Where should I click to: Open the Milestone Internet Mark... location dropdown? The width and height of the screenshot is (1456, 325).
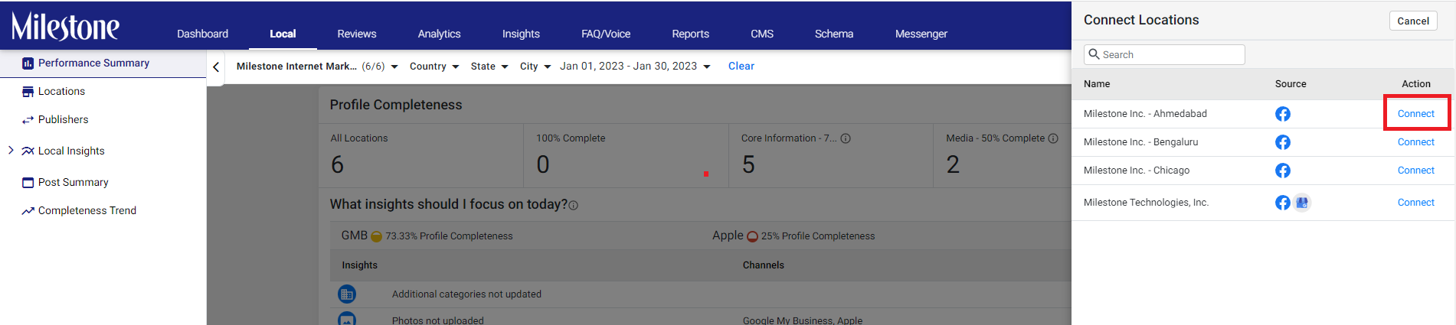click(x=317, y=67)
